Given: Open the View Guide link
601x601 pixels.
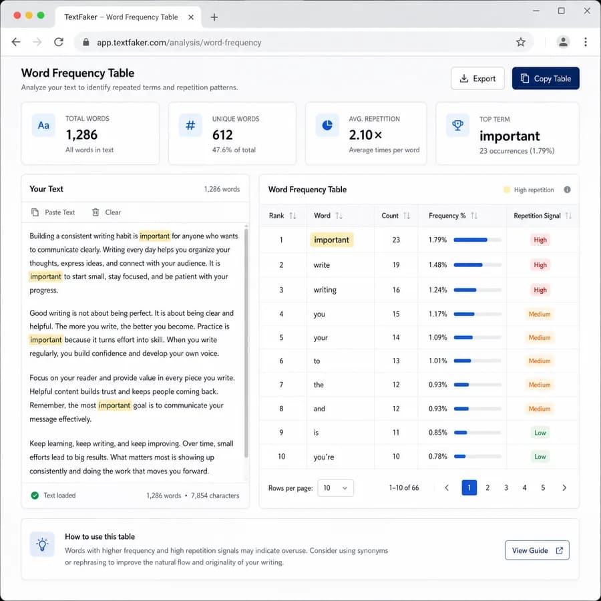Looking at the screenshot, I should coord(537,550).
